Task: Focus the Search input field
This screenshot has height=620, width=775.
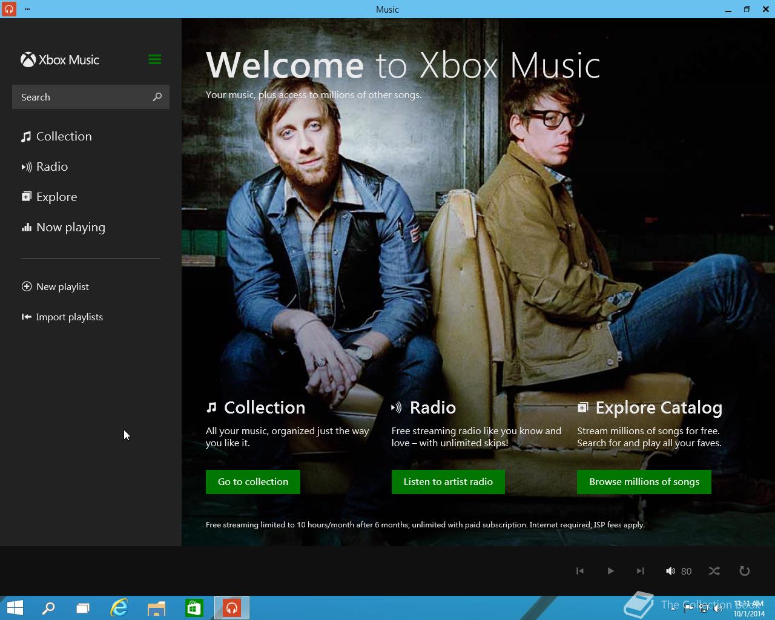Action: (91, 97)
